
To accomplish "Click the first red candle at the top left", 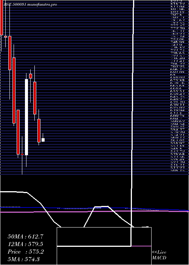I will [x=2, y=17].
